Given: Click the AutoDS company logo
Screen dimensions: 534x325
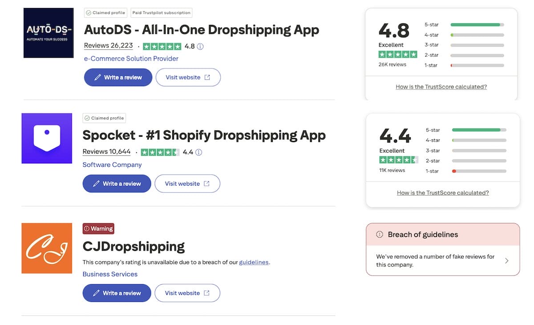Looking at the screenshot, I should (x=48, y=32).
